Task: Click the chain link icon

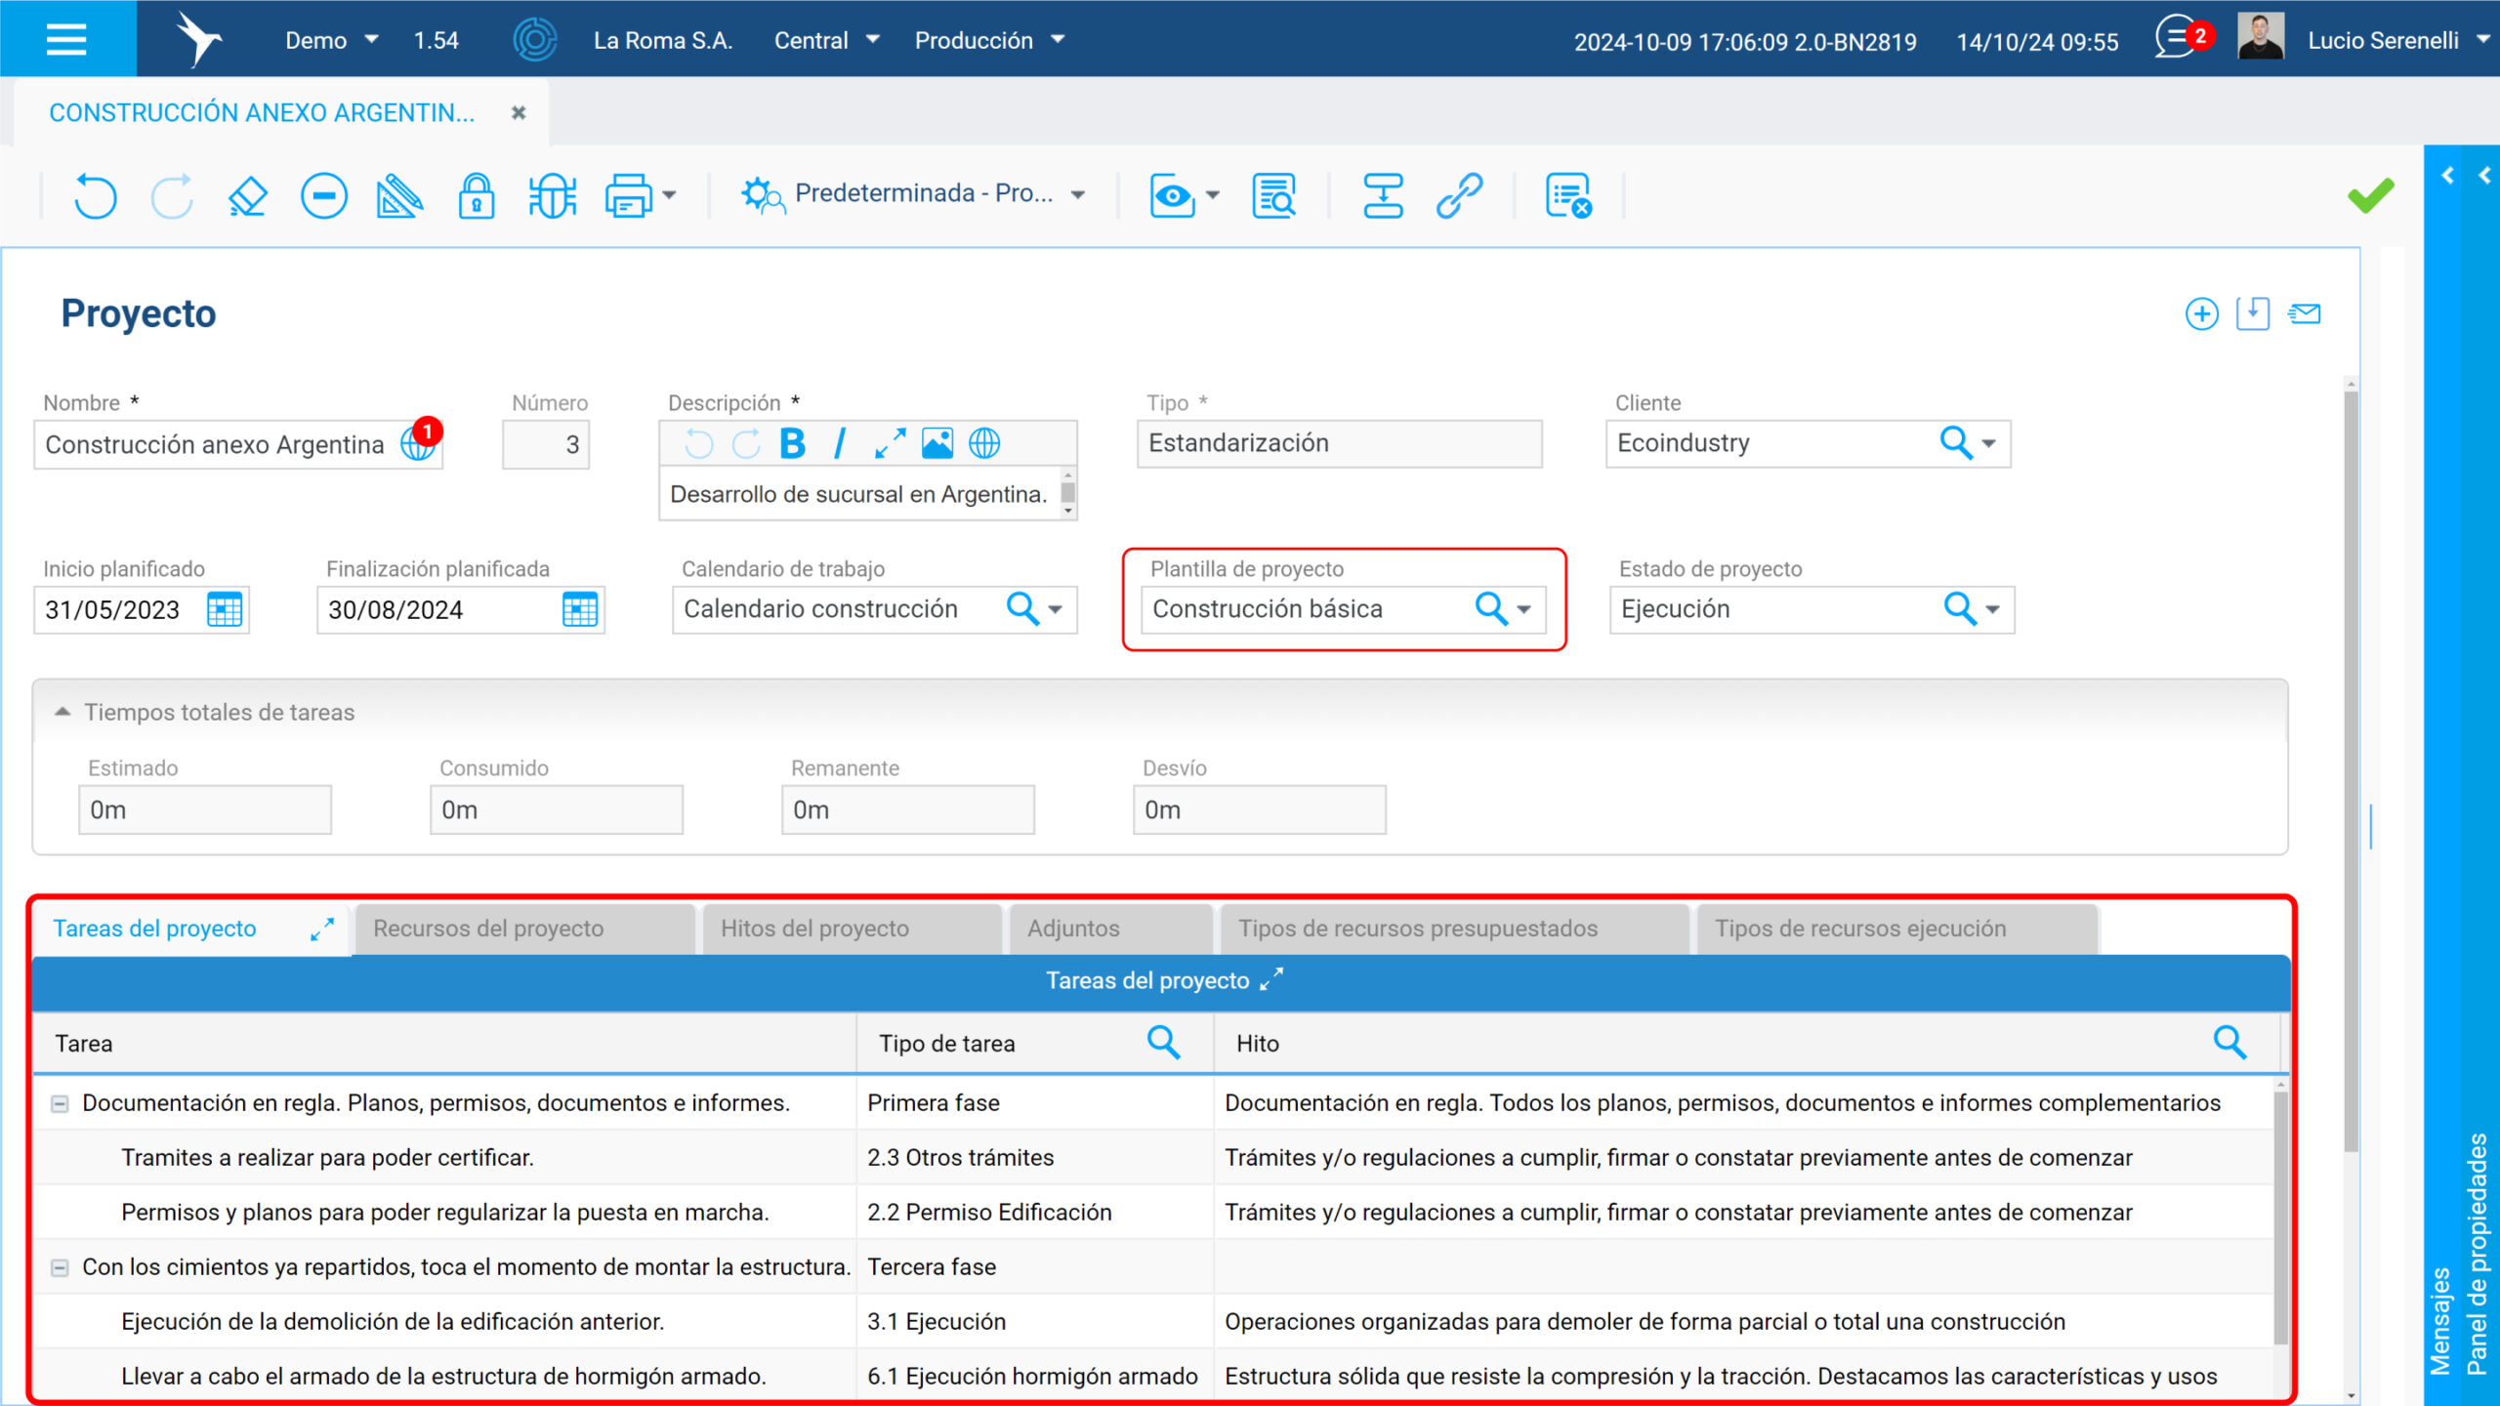Action: [1459, 195]
